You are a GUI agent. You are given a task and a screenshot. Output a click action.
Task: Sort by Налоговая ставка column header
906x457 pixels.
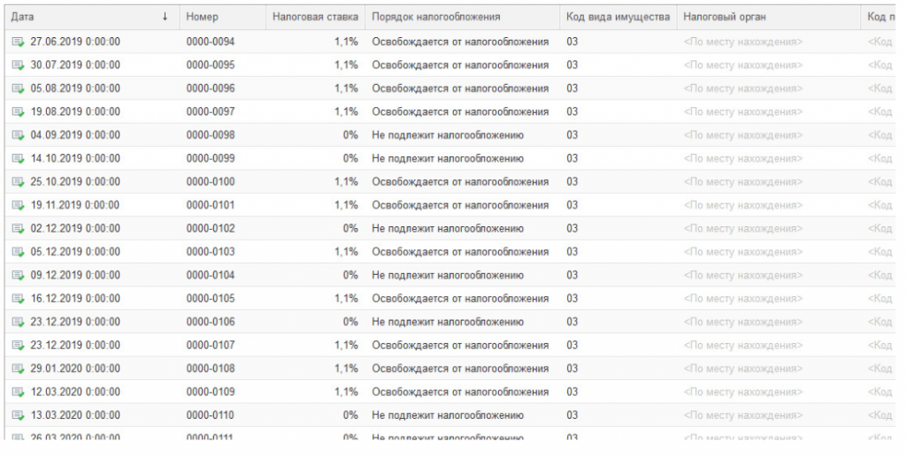coord(315,17)
